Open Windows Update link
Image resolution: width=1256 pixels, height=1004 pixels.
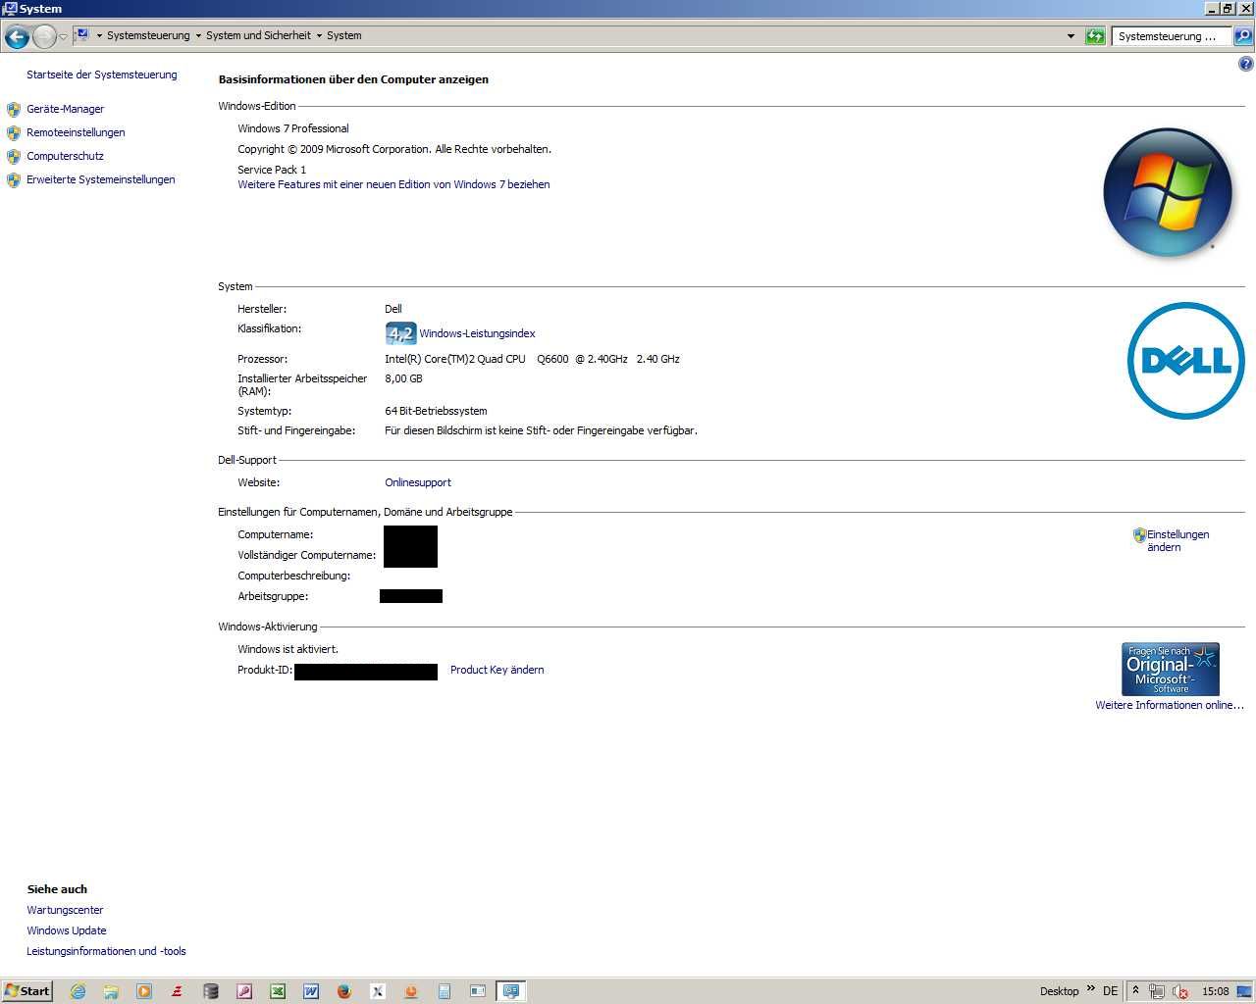(x=67, y=930)
